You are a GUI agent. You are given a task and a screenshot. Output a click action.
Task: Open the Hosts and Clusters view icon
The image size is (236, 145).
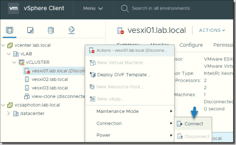pos(10,30)
